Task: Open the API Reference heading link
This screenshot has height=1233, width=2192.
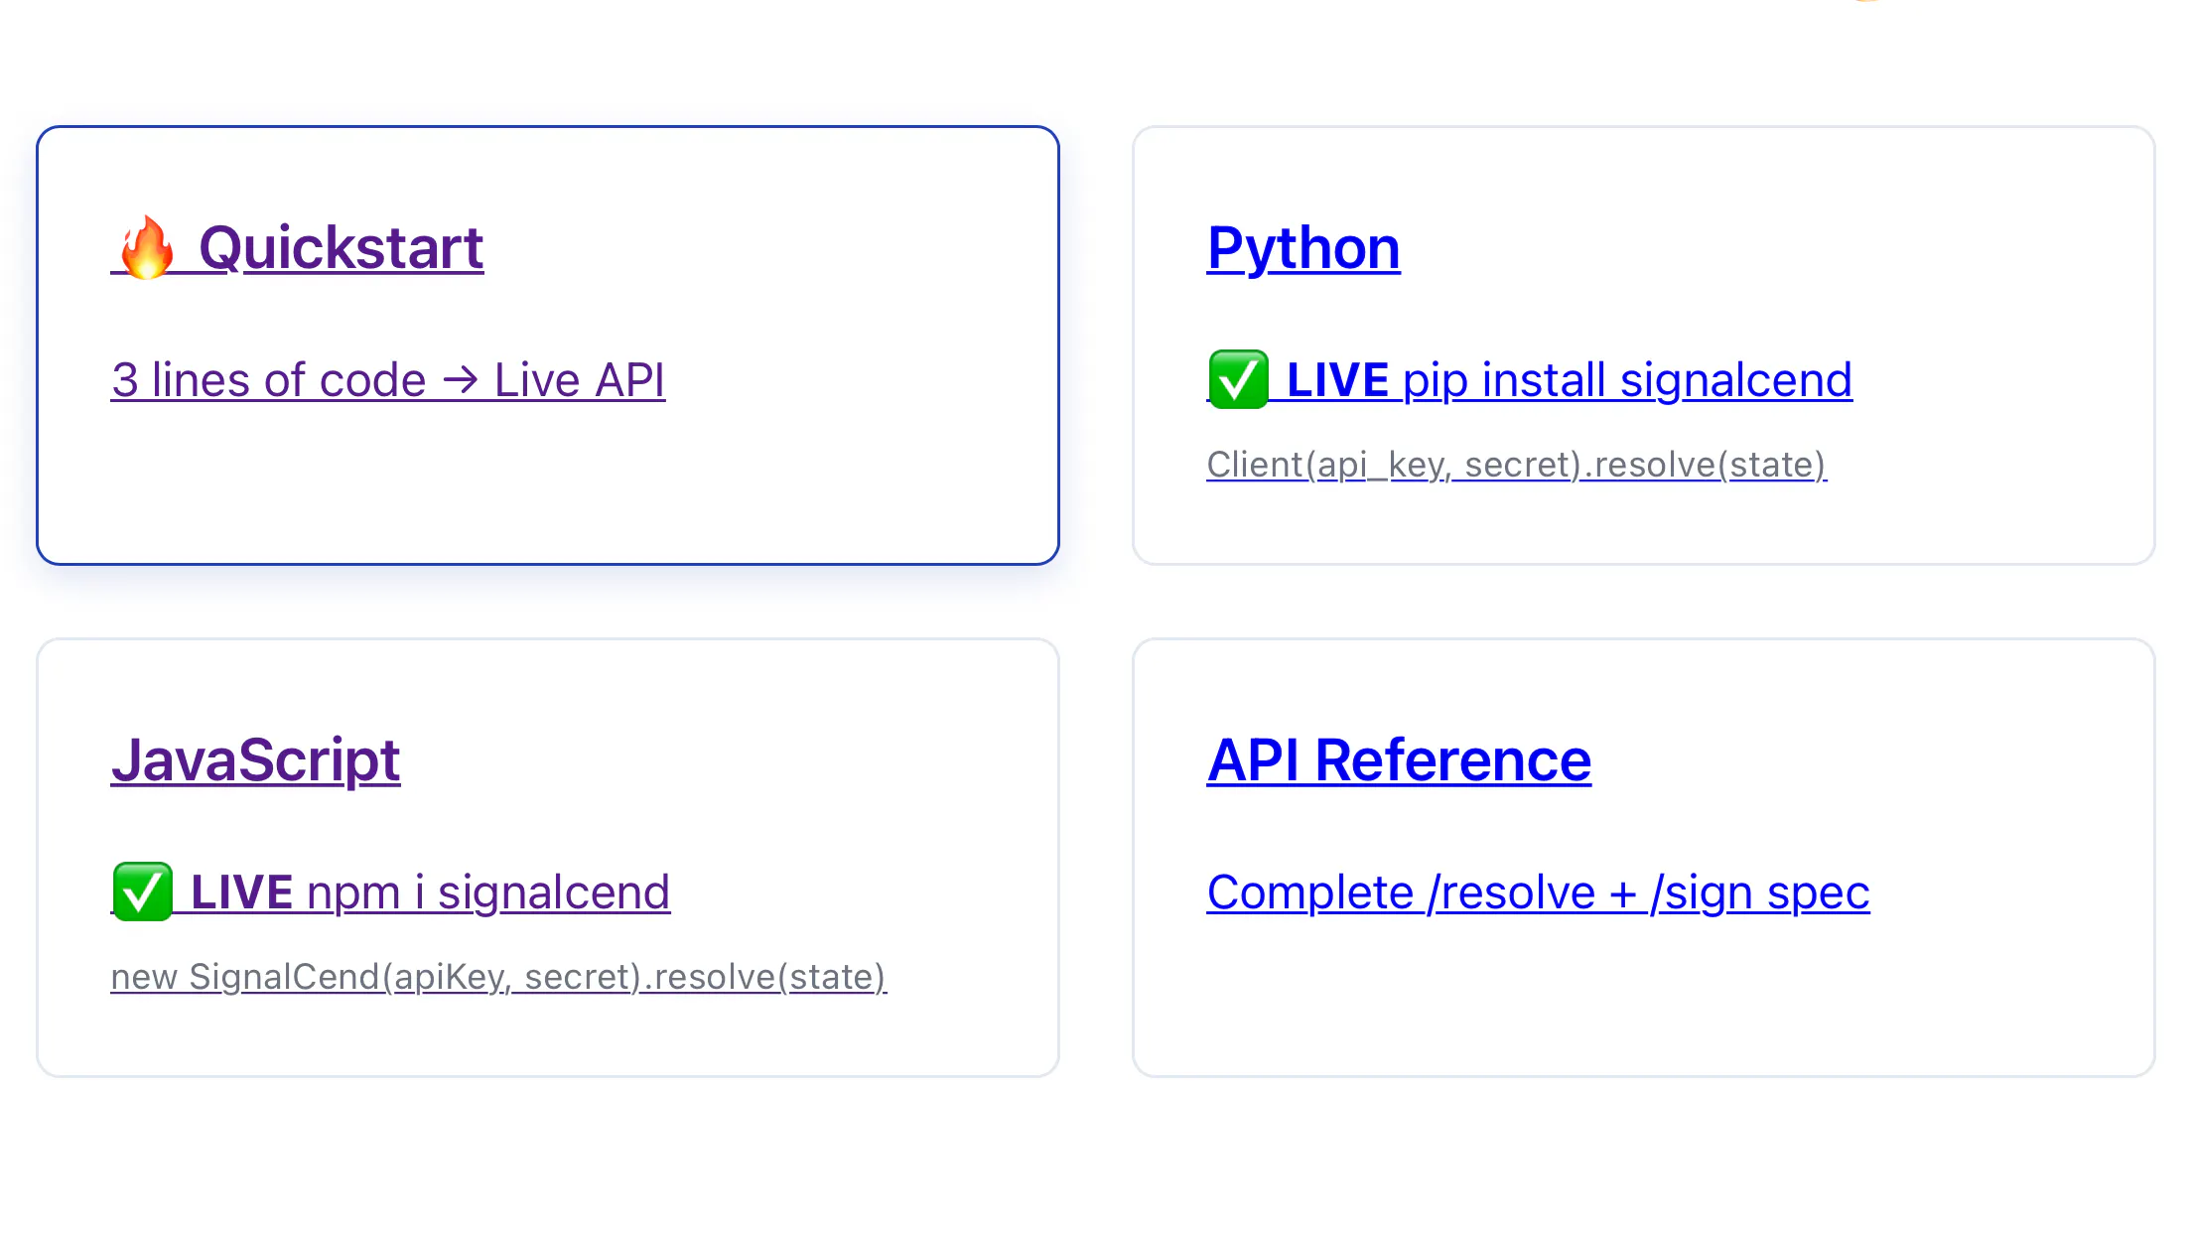Action: coord(1399,760)
